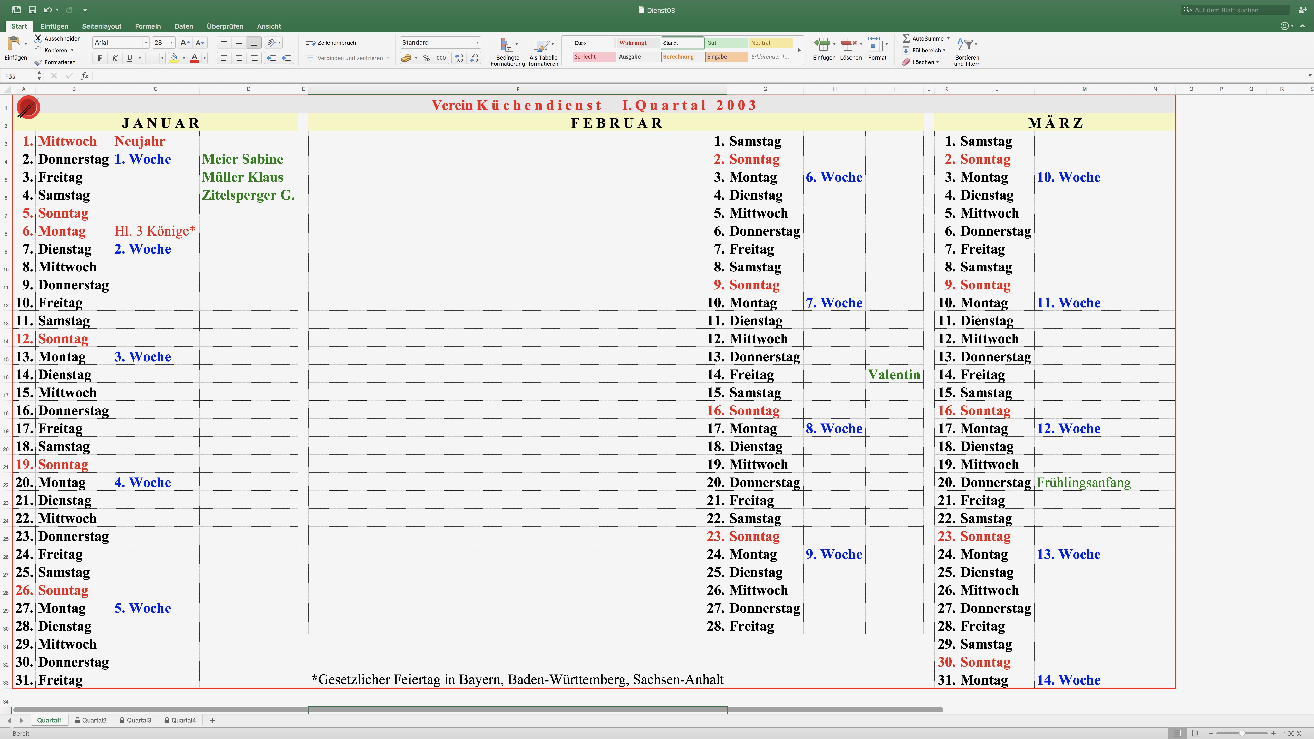The width and height of the screenshot is (1314, 739).
Task: Toggle italic formatting with the K button
Action: pos(115,58)
